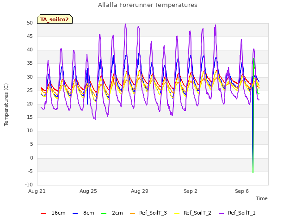This screenshot has height=222, width=296.
Task: Click the Aug 29 x-axis tick label
Action: click(140, 191)
